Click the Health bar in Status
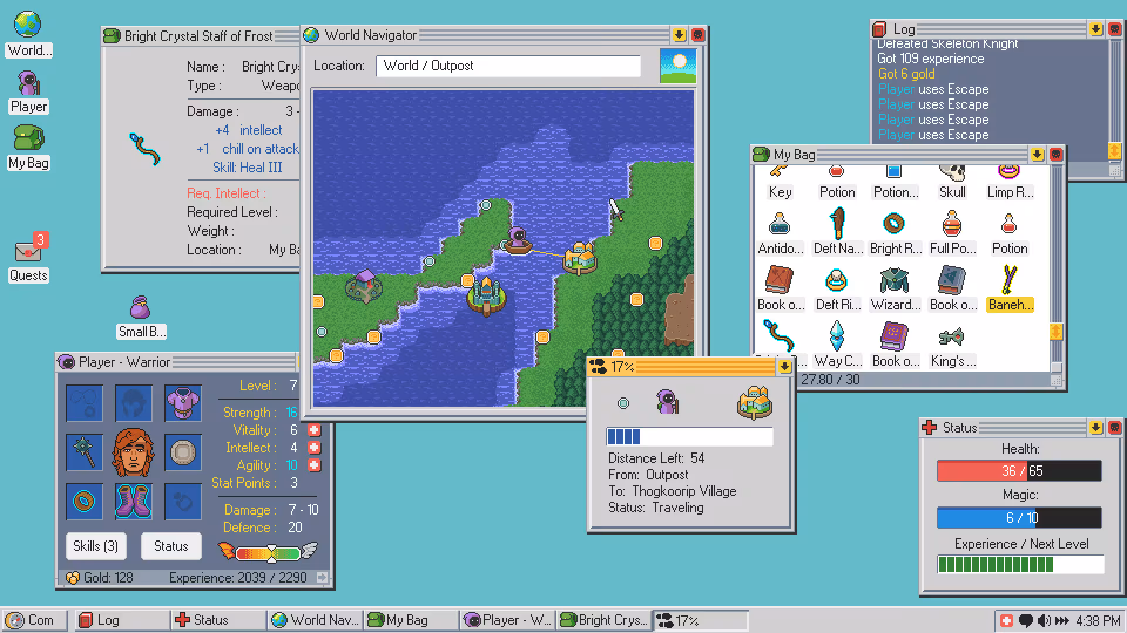The width and height of the screenshot is (1127, 633). [x=1020, y=471]
